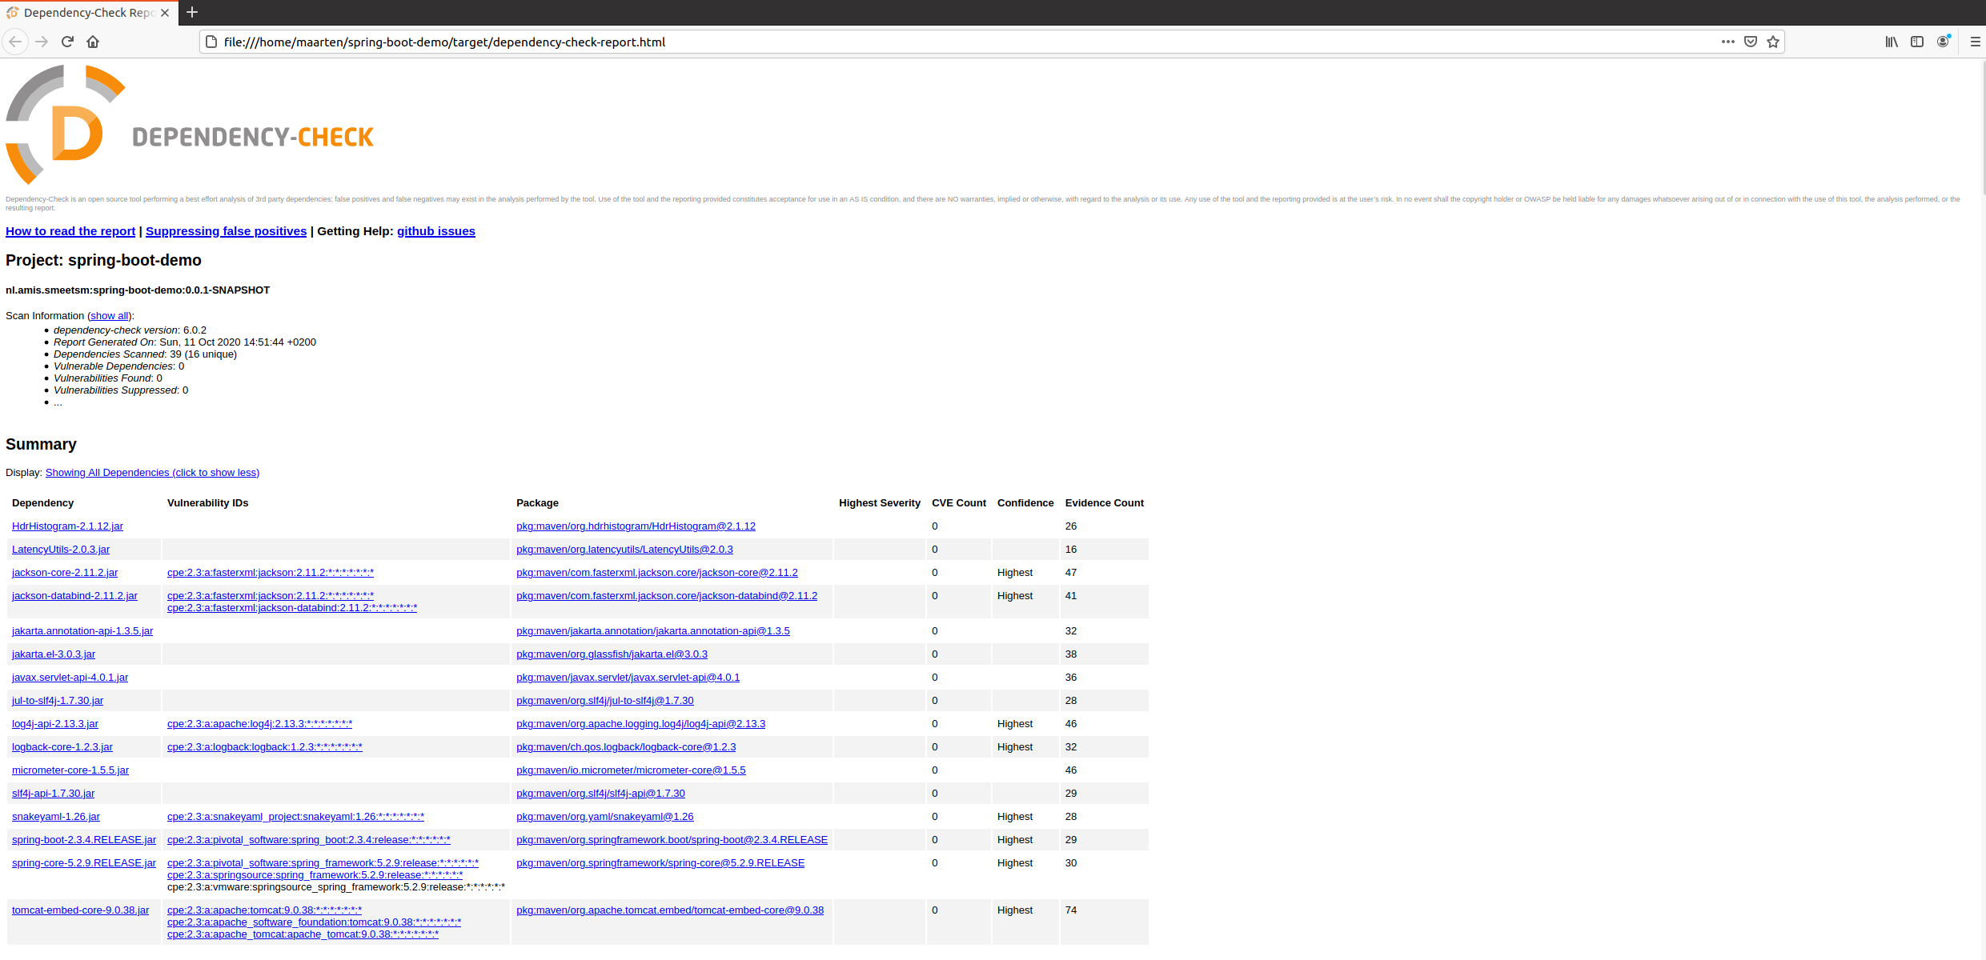This screenshot has height=960, width=1986.
Task: Collapse list via 'Showing All Dependencies' link
Action: coord(152,473)
